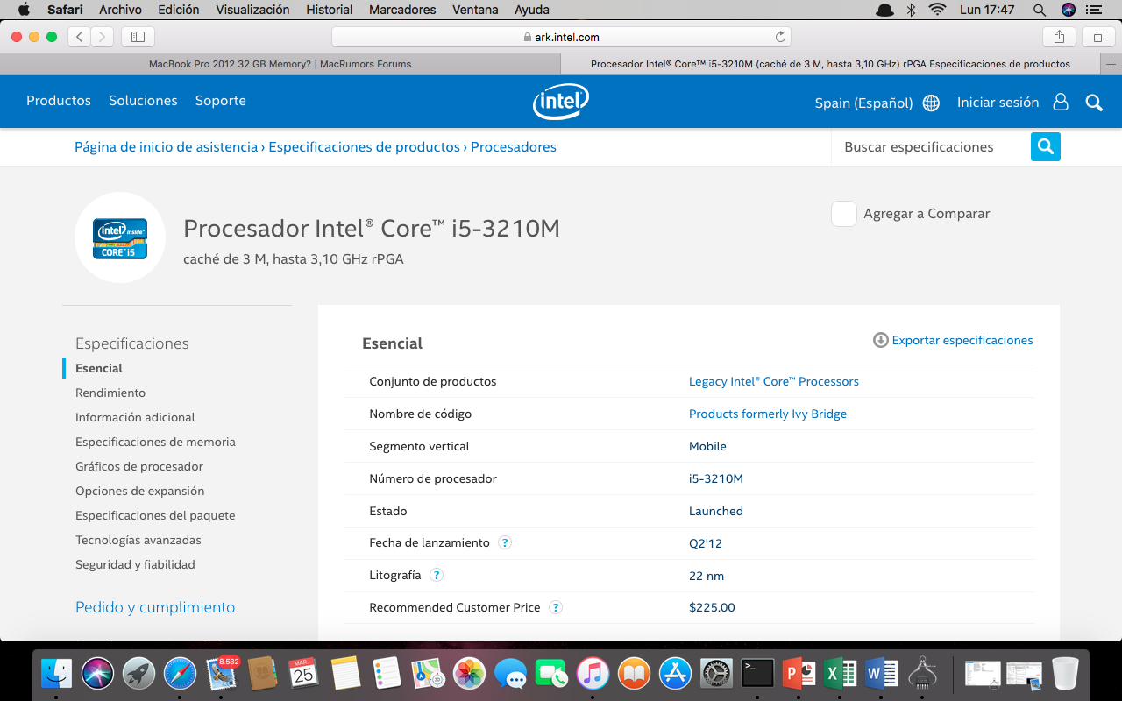The image size is (1122, 701).
Task: Click the user account icon
Action: 1061,102
